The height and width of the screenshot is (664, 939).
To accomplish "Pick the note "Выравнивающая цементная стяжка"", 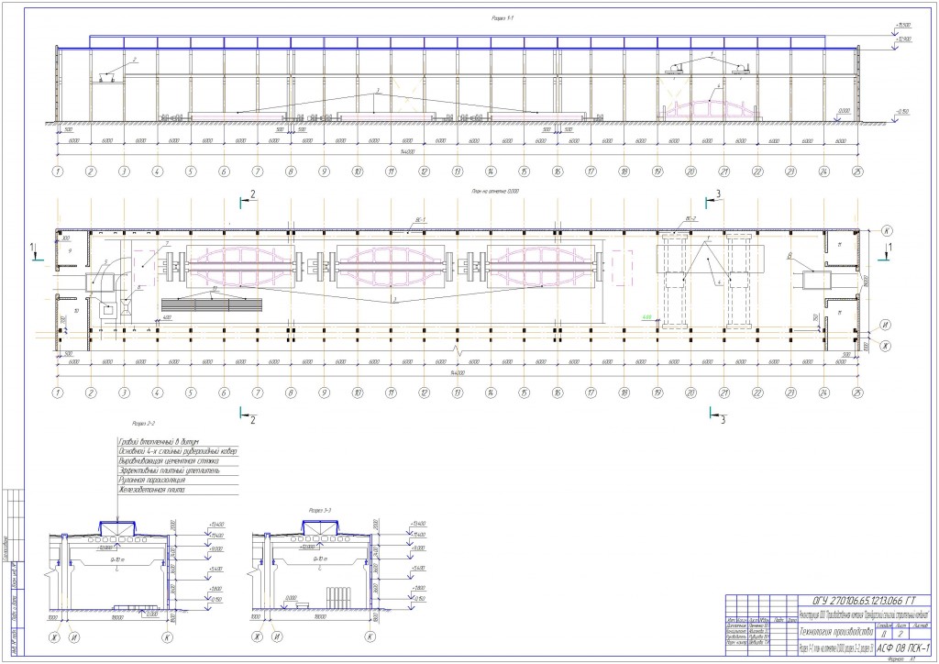I will tap(169, 461).
